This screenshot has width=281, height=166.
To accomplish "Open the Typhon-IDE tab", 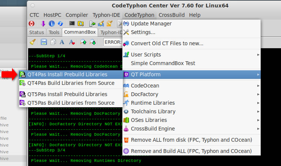I will point(111,33).
